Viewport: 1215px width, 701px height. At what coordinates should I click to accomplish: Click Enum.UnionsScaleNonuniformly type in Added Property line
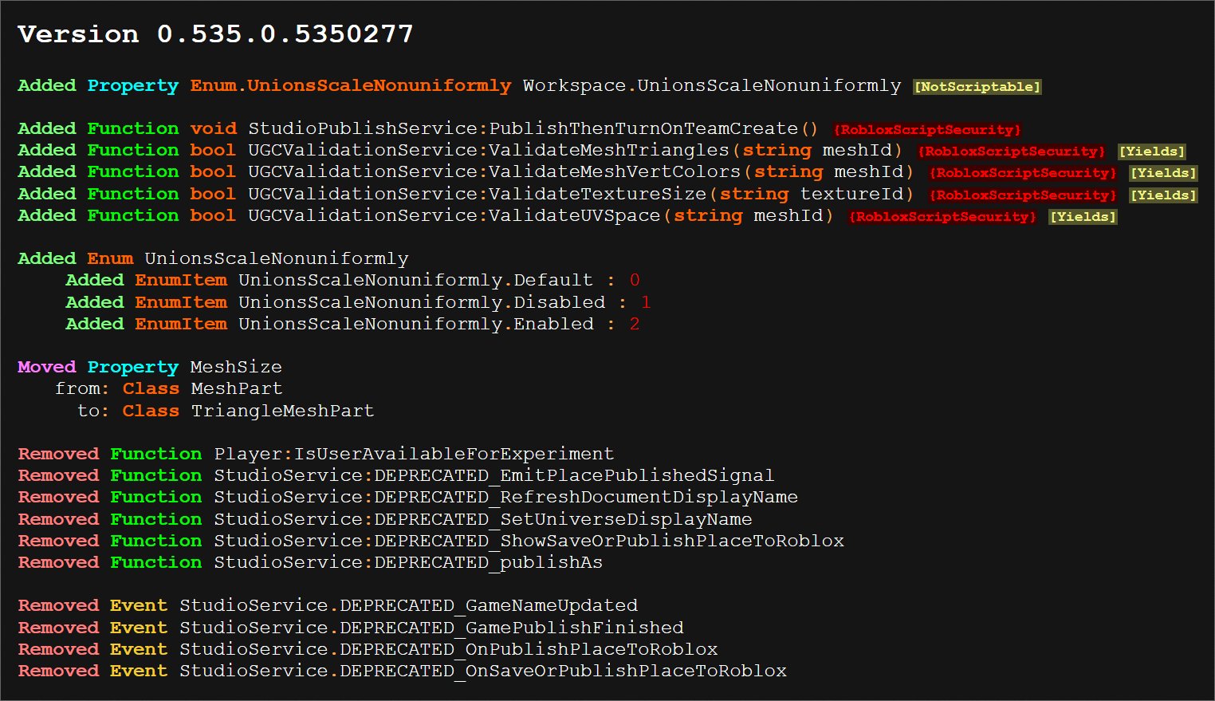351,85
